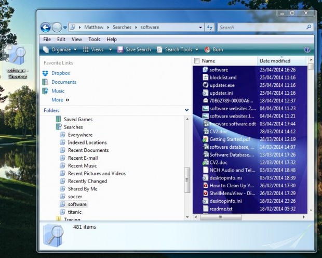Click the NCH Audio and Tel file icon
The width and height of the screenshot is (322, 258).
205,170
